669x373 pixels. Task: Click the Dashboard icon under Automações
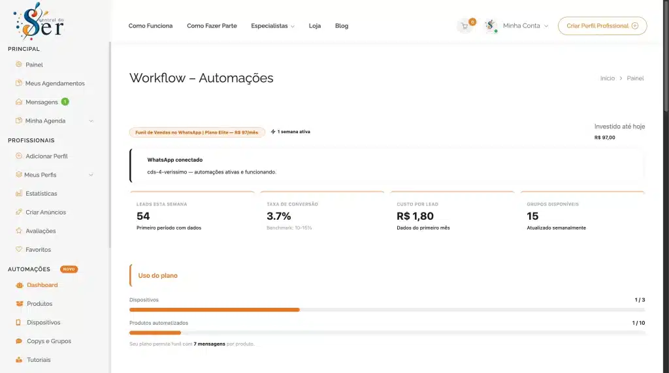[19, 285]
